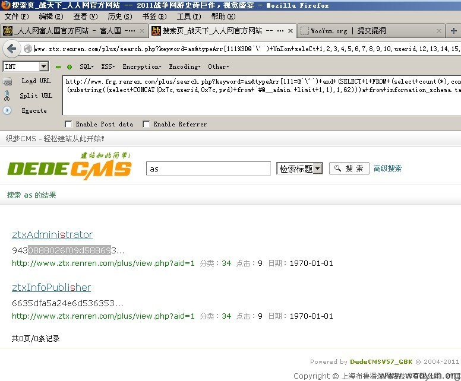Enable Referrer checkbox
The height and width of the screenshot is (381, 461).
tap(146, 124)
